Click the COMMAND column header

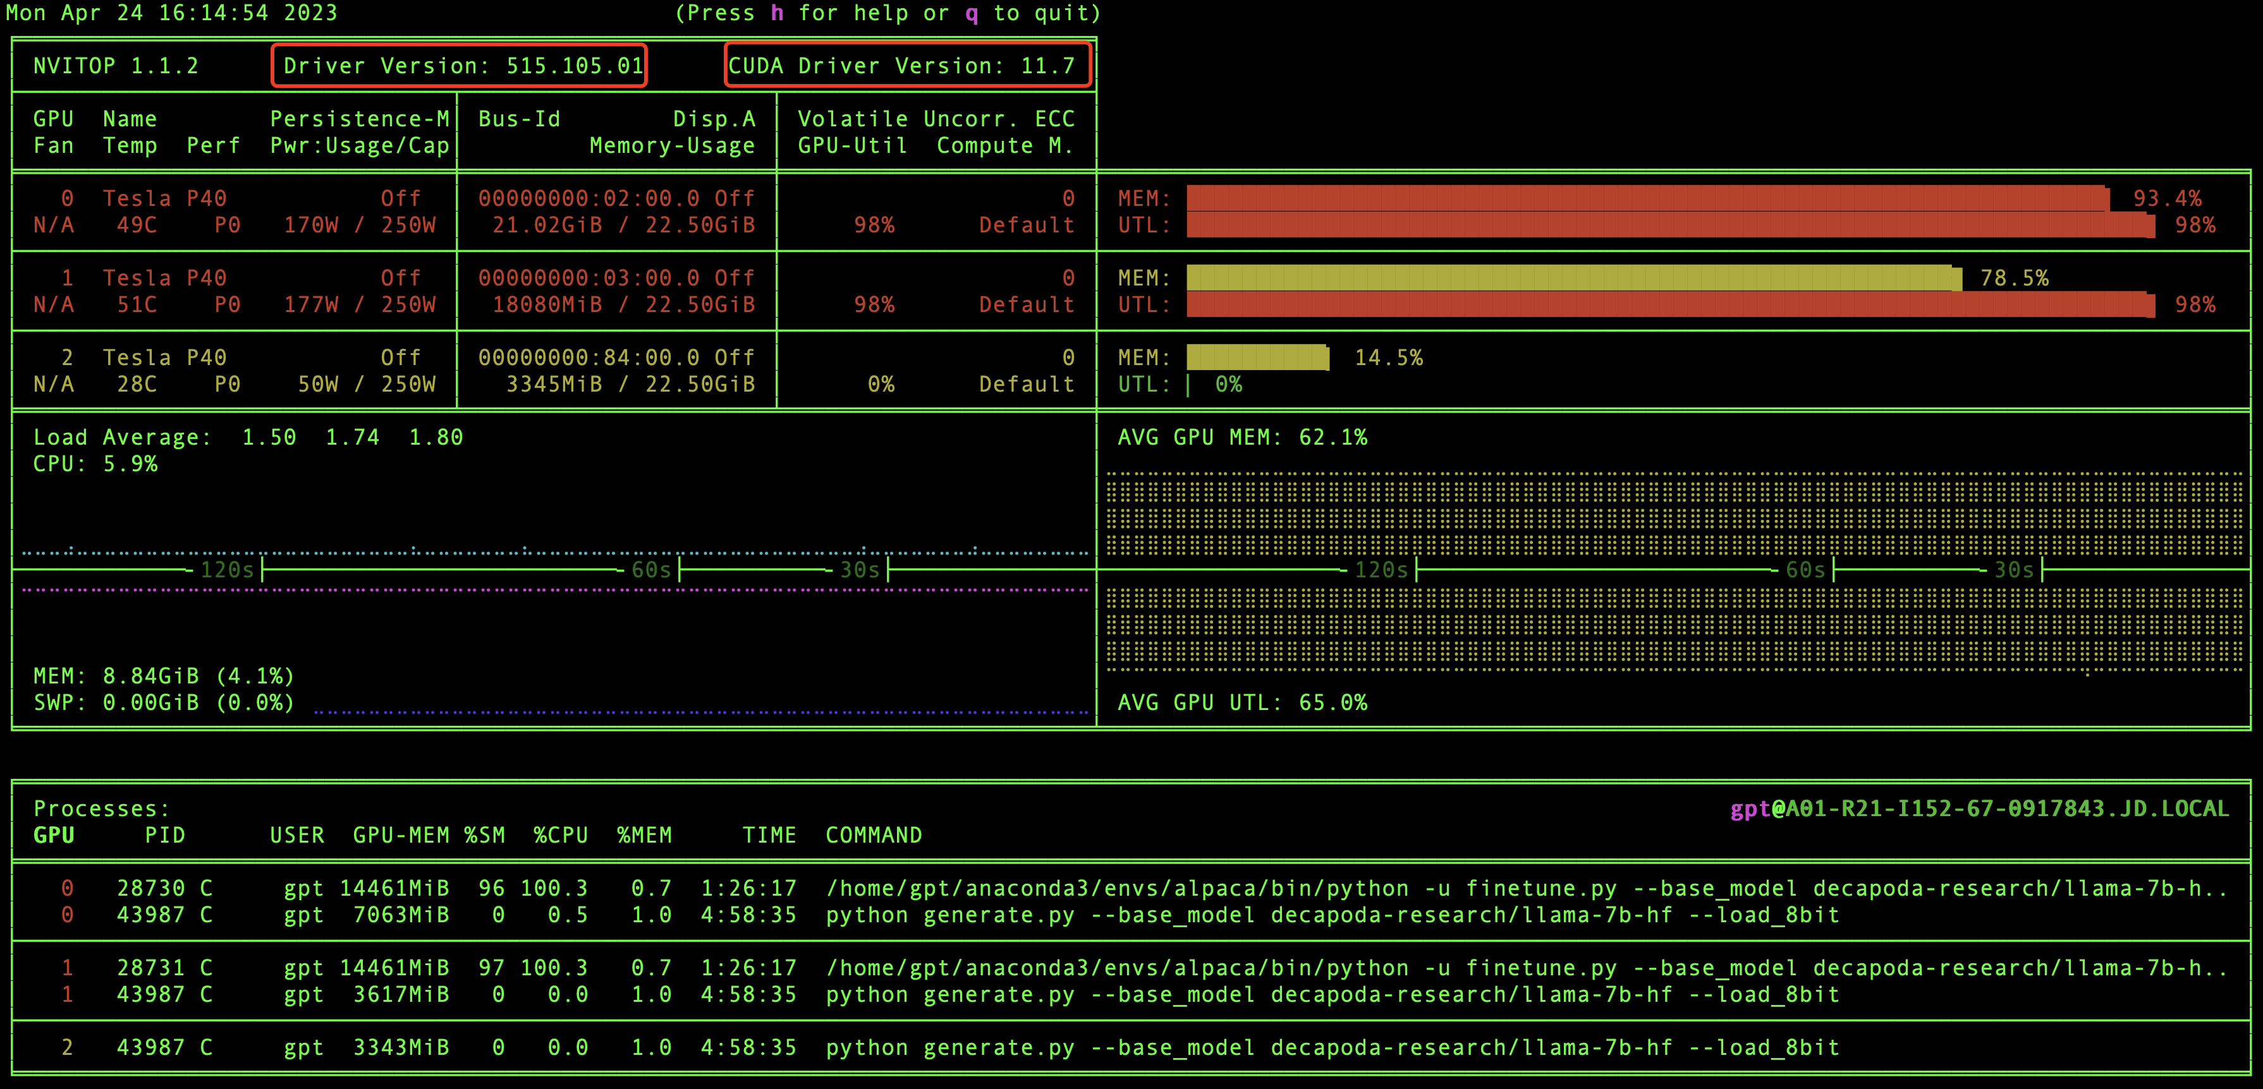click(873, 836)
